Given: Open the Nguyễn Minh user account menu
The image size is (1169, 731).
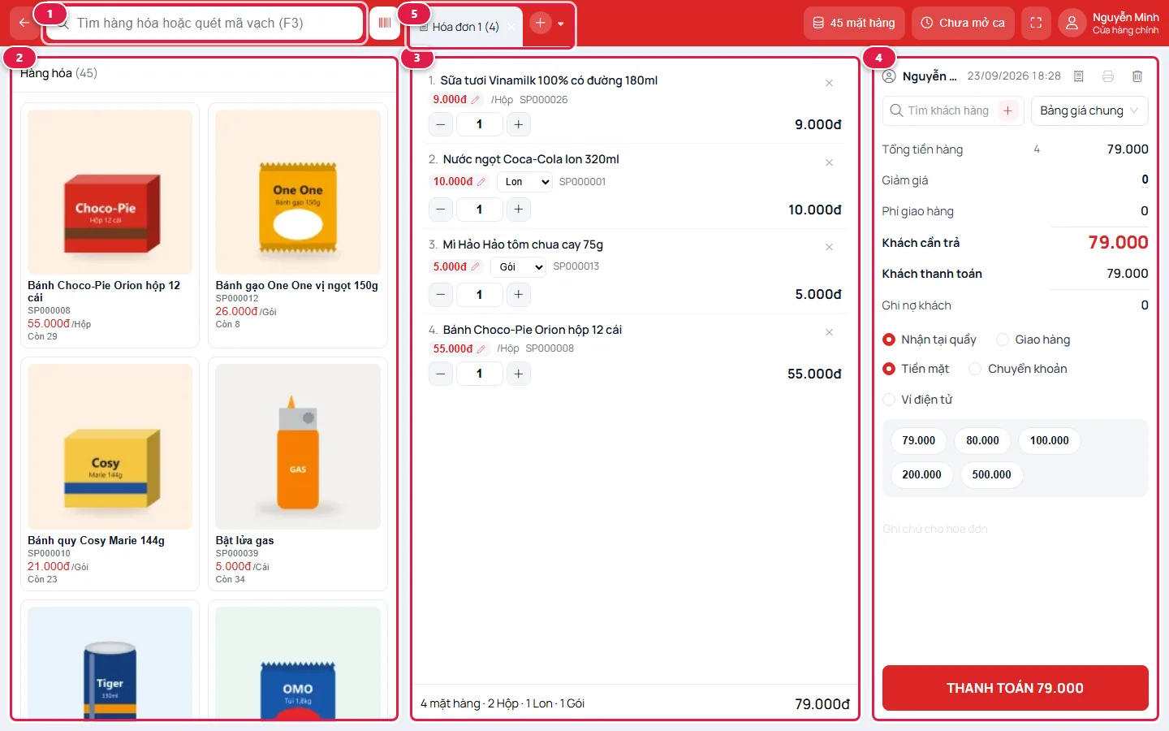Looking at the screenshot, I should pyautogui.click(x=1110, y=23).
